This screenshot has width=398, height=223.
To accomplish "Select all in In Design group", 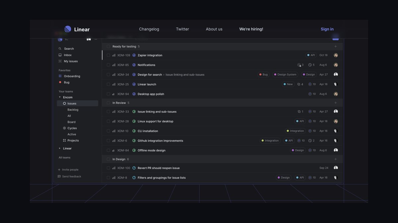I will [x=108, y=159].
